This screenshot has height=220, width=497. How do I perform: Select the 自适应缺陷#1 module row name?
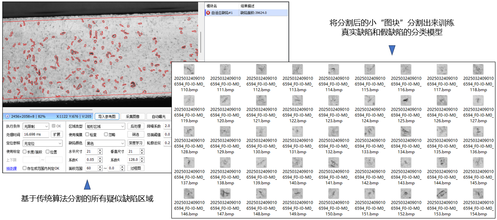222,13
